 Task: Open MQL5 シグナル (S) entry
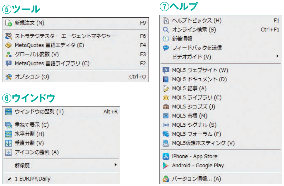(x=221, y=125)
